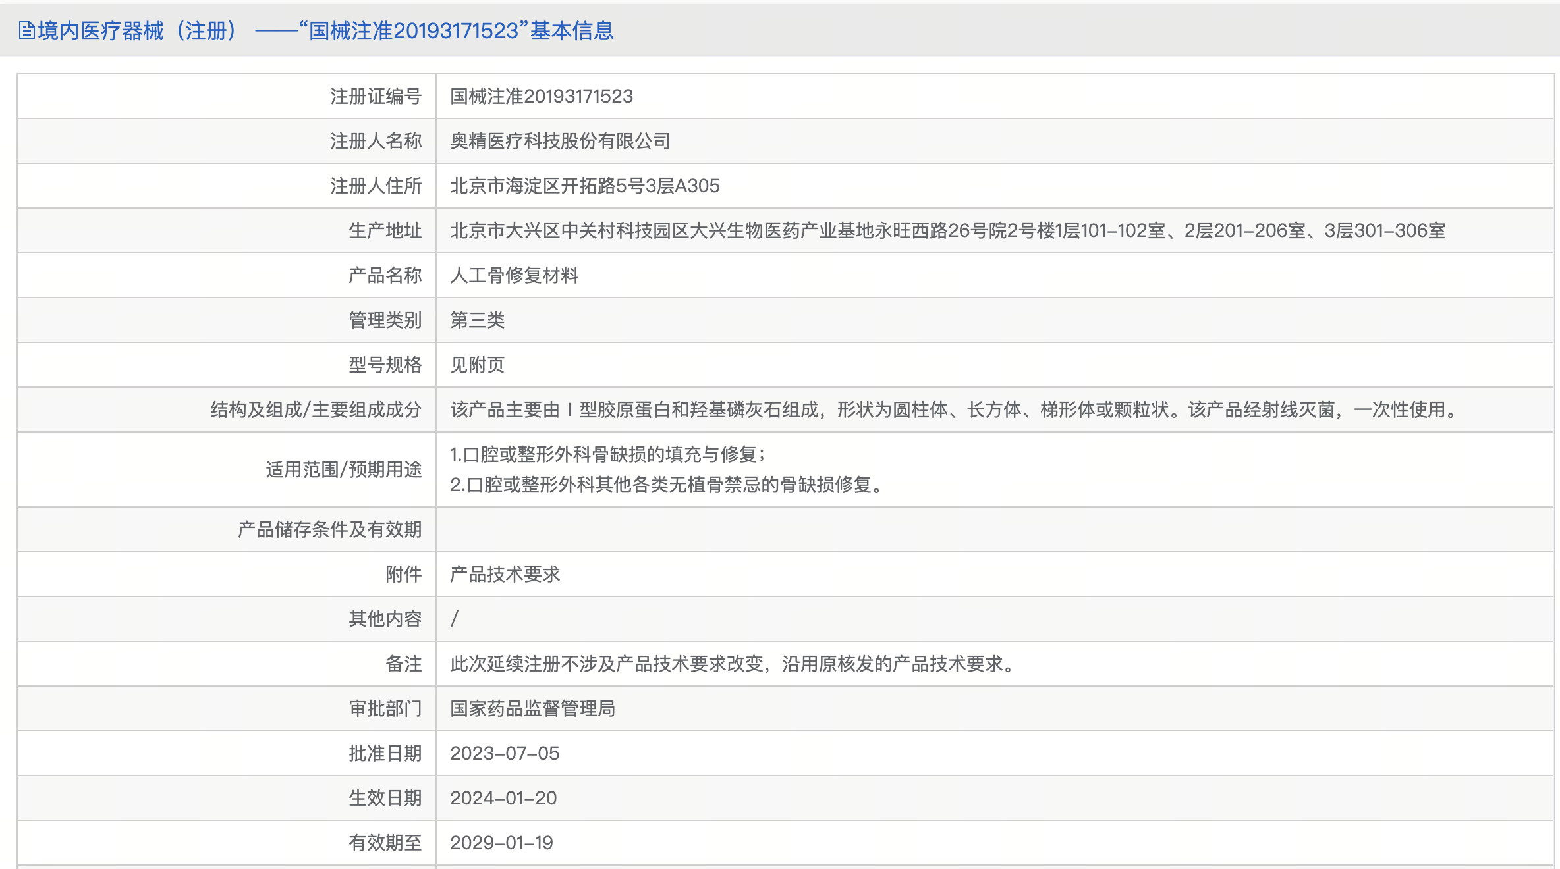The height and width of the screenshot is (869, 1560).
Task: Click remark text starting 此次延续注册不涉及
Action: pos(734,664)
